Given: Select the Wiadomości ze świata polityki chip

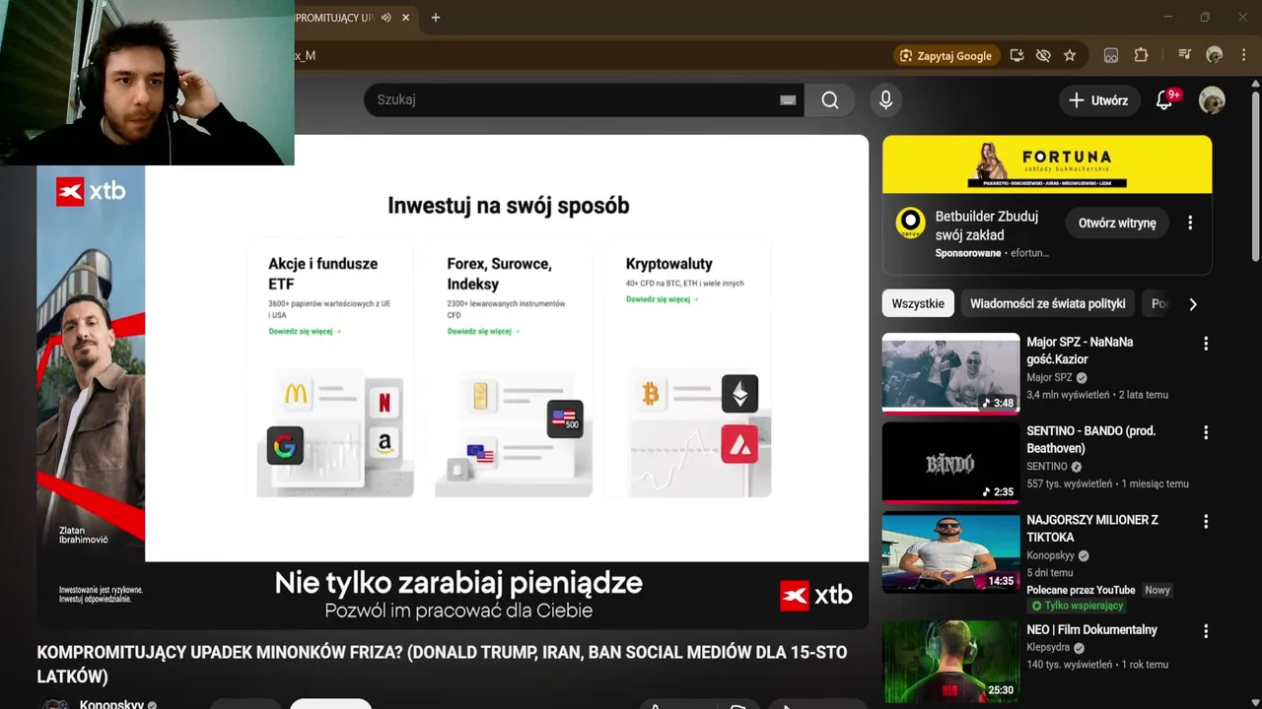Looking at the screenshot, I should coord(1047,303).
